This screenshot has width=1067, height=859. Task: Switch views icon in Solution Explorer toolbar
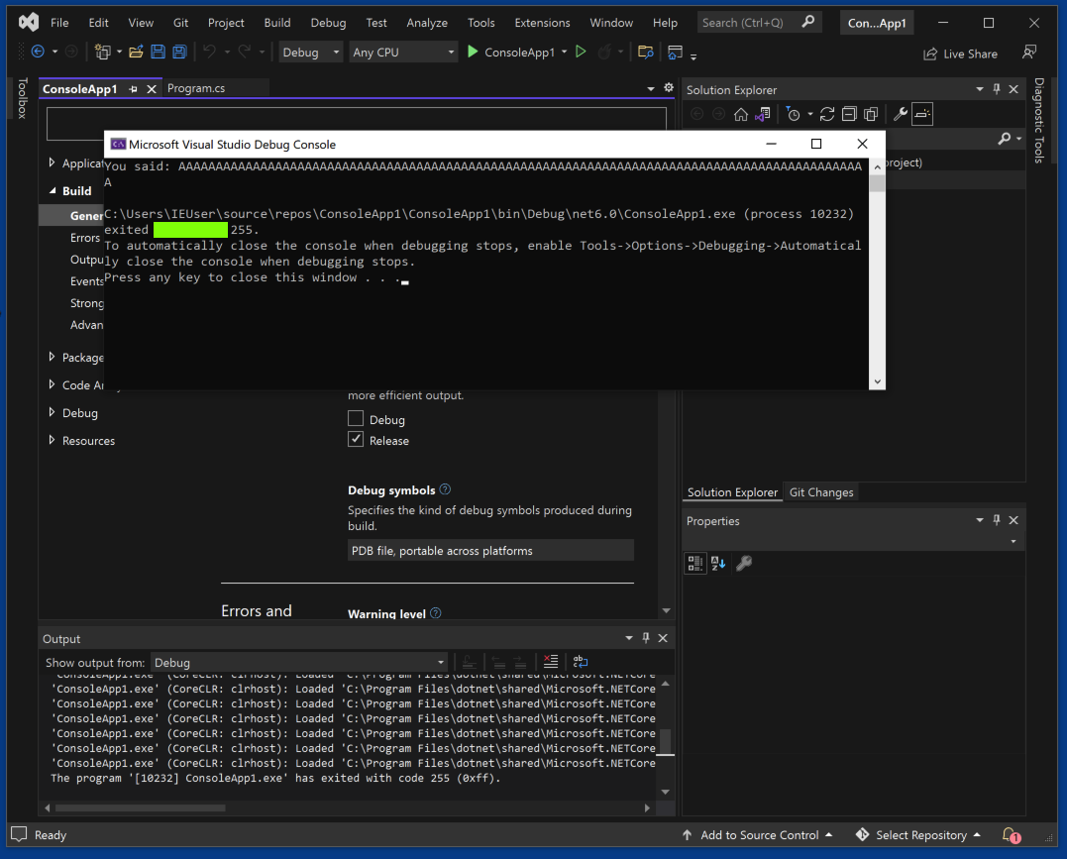[763, 114]
